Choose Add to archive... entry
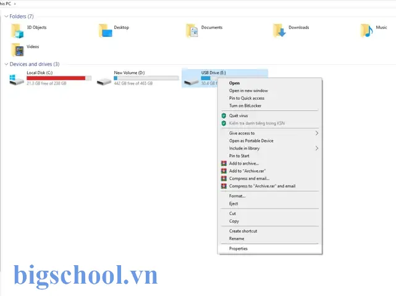 [270, 163]
